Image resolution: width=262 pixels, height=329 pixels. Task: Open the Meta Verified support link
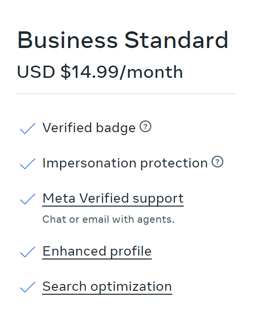pos(113,199)
